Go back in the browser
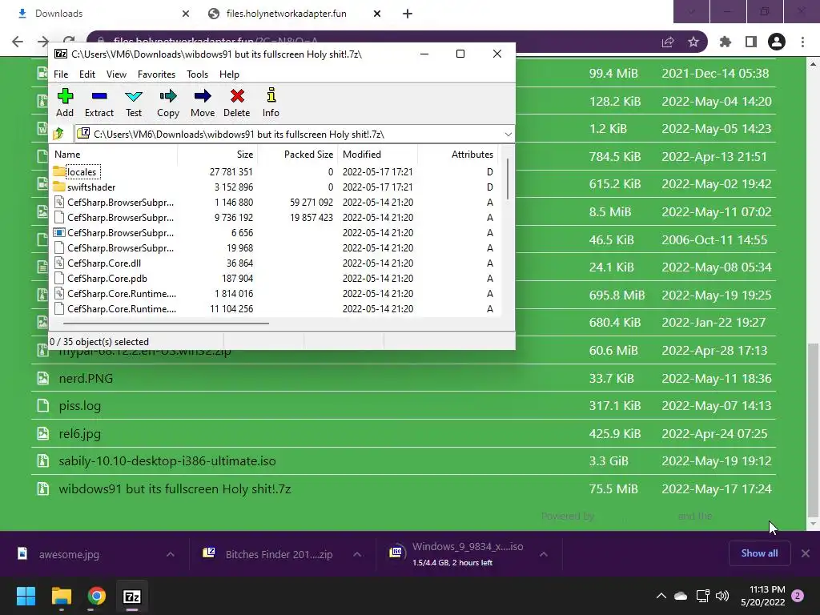 tap(18, 42)
